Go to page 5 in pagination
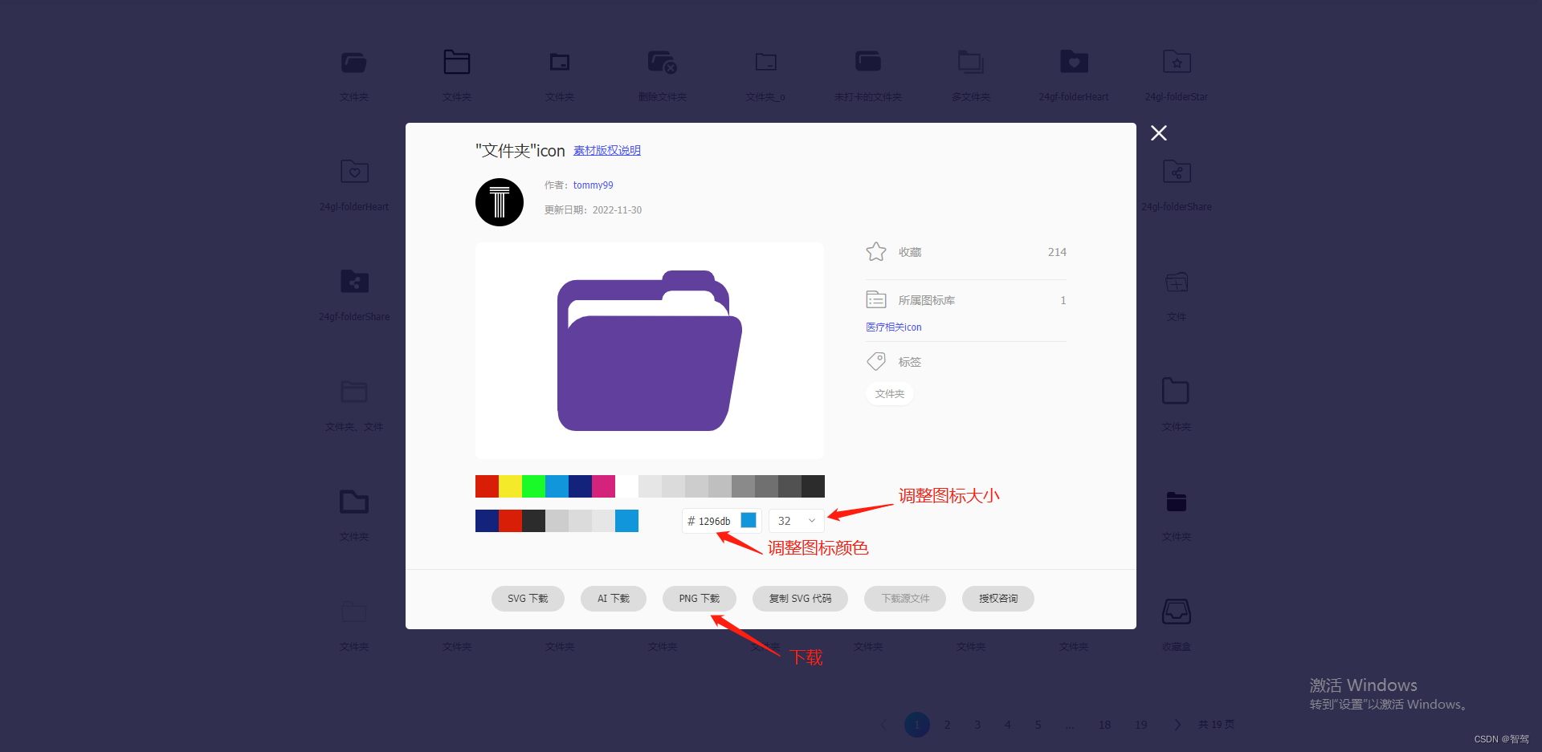Screen dimensions: 1542x752 click(1038, 725)
